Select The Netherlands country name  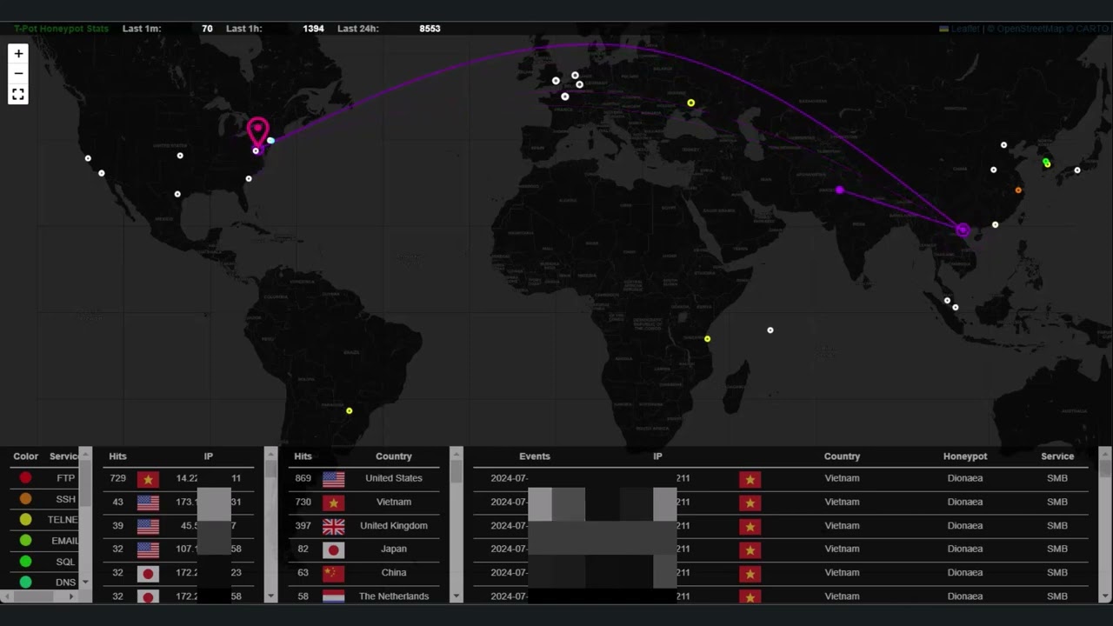394,596
